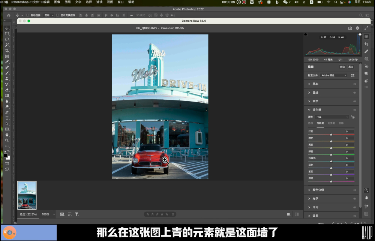Click the save image icon in Camera Raw
The height and width of the screenshot is (241, 375).
[x=350, y=28]
